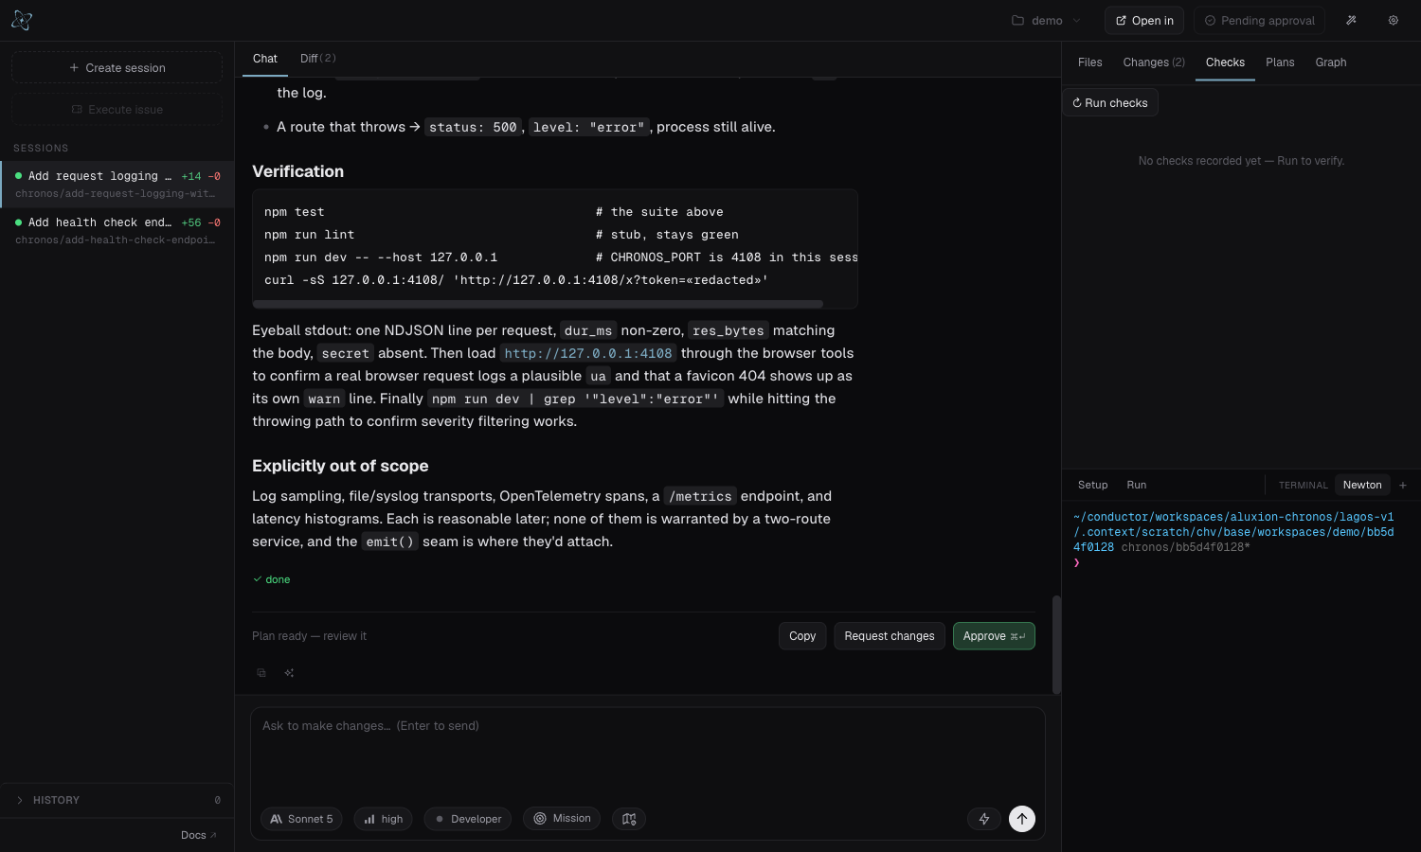
Task: Open the Files tab
Action: (1090, 62)
